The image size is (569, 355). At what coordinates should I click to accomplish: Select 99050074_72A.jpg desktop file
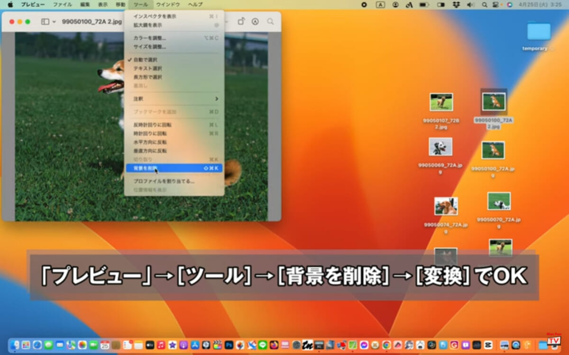tap(446, 206)
